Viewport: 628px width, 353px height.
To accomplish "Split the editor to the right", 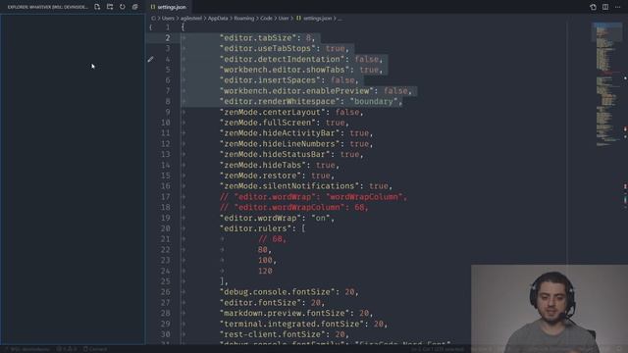I will pos(605,7).
